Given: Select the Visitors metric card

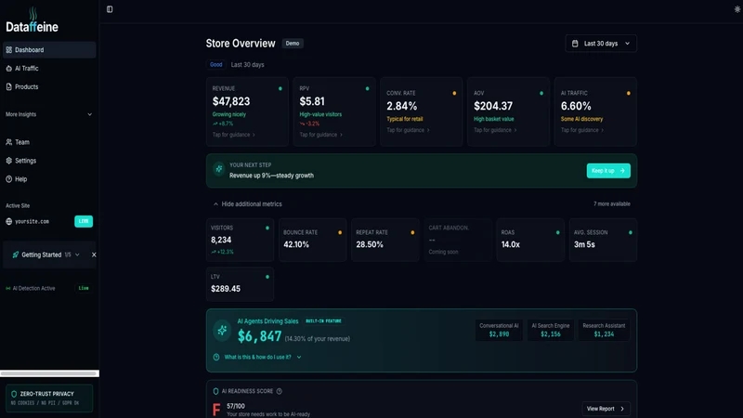Looking at the screenshot, I should click(241, 240).
